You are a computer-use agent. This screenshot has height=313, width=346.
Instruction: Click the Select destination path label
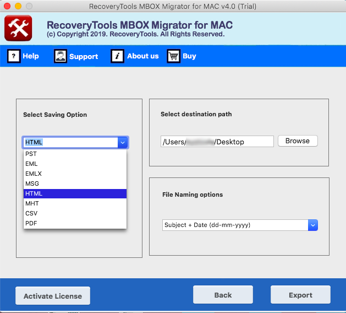click(196, 114)
